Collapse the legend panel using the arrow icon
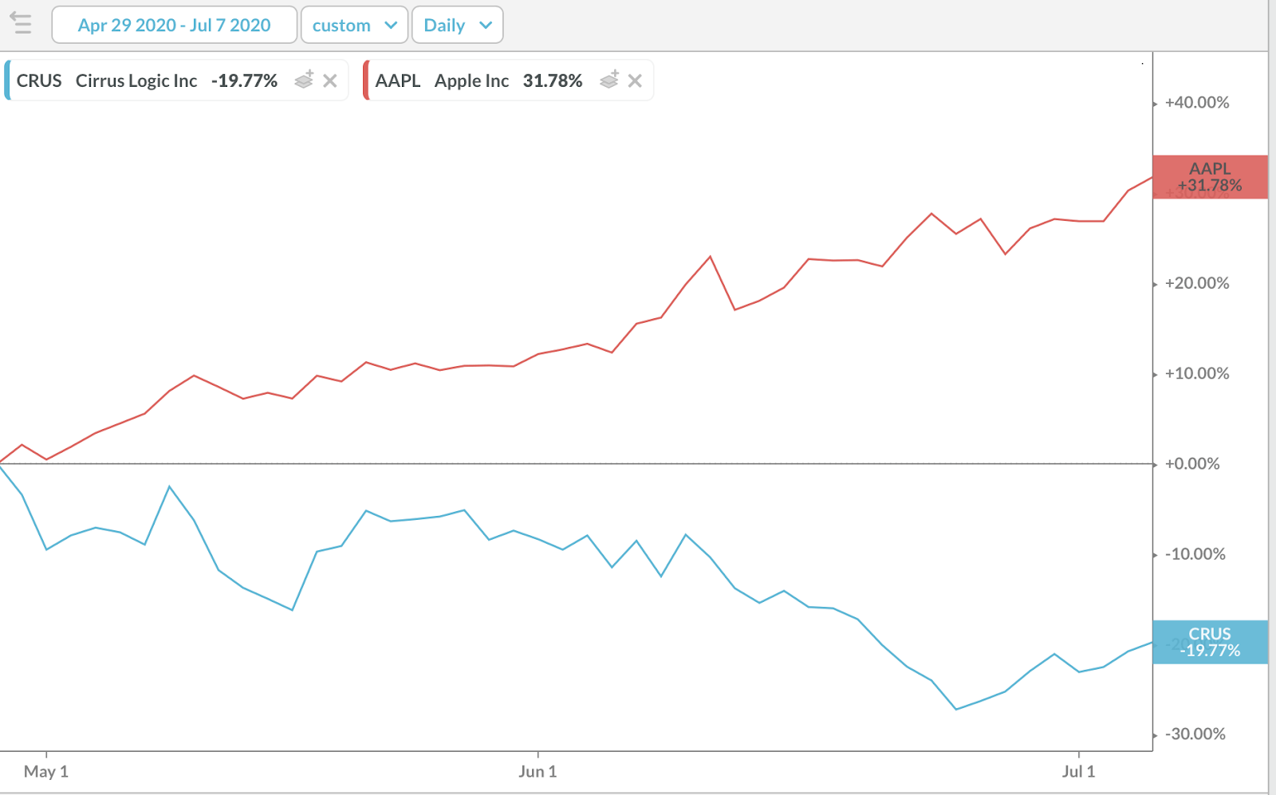 click(x=22, y=24)
